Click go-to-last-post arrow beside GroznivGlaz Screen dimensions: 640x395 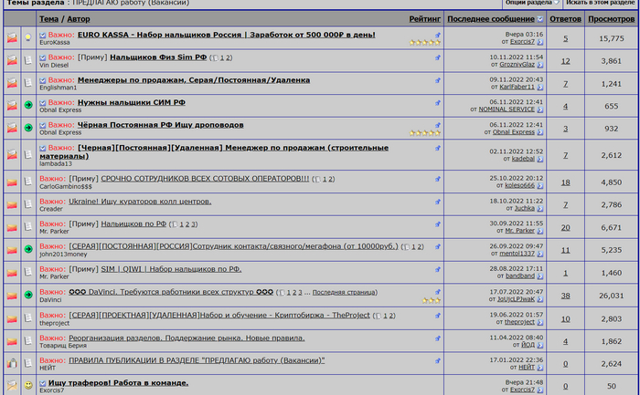point(540,65)
